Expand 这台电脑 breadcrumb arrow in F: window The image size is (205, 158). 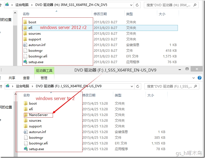33,86
